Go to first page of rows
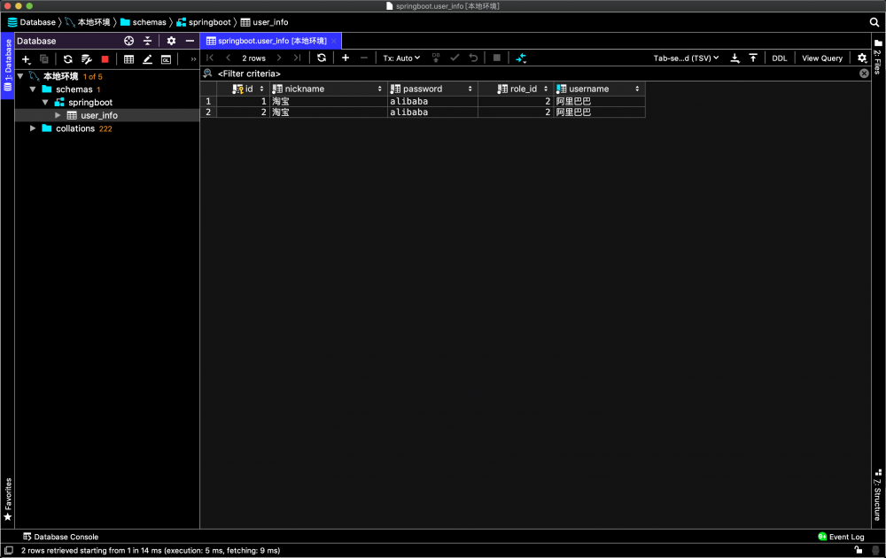Image resolution: width=886 pixels, height=558 pixels. pyautogui.click(x=210, y=58)
